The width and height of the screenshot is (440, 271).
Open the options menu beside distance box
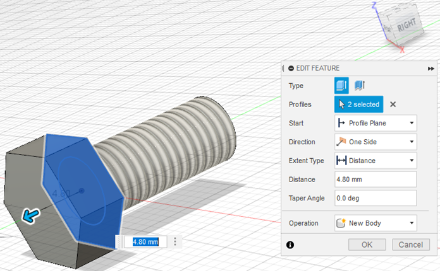(x=175, y=241)
